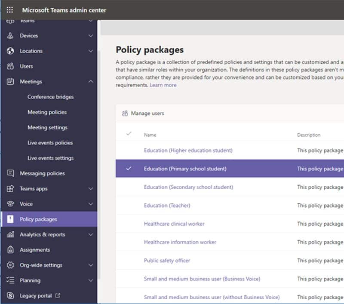Click the Legacy portal Skype icon
The height and width of the screenshot is (304, 344).
[x=10, y=296]
